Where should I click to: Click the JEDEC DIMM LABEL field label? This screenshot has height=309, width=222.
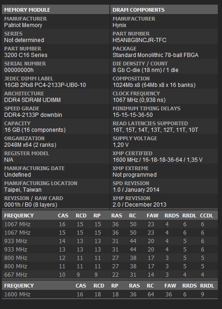pyautogui.click(x=29, y=79)
